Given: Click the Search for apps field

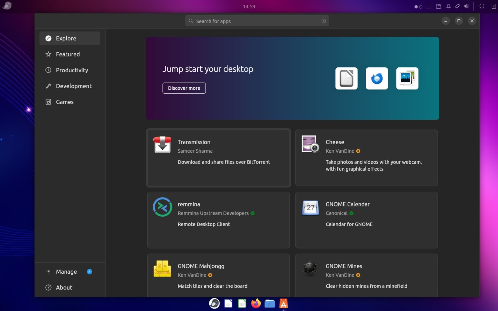Looking at the screenshot, I should pyautogui.click(x=257, y=21).
